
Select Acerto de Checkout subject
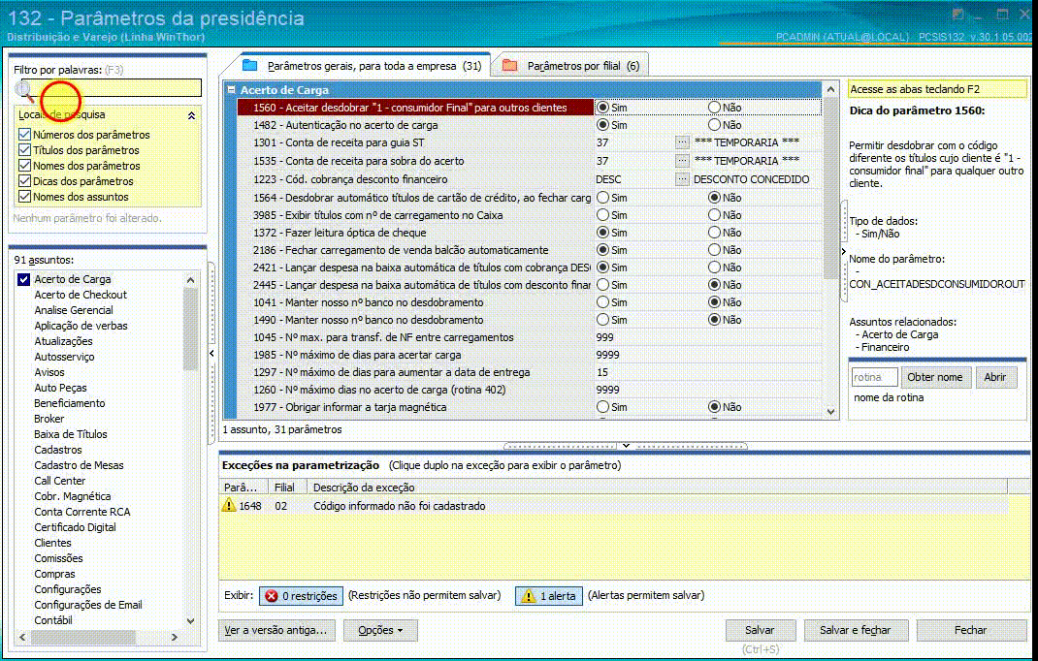pos(81,295)
